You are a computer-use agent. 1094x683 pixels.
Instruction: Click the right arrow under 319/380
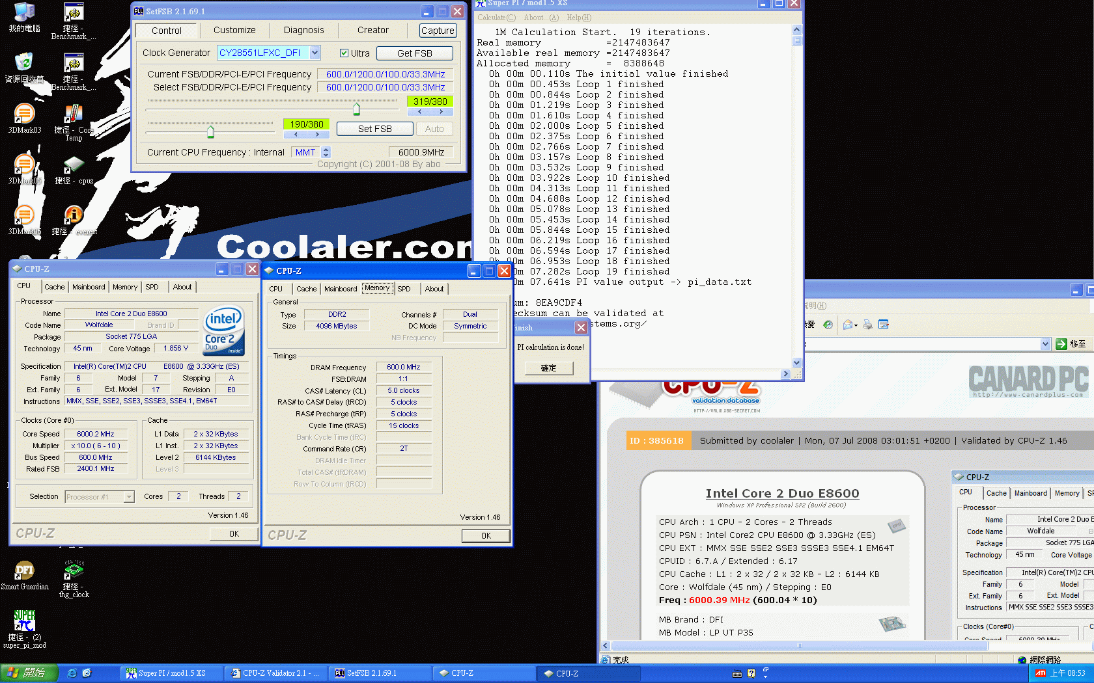441,112
